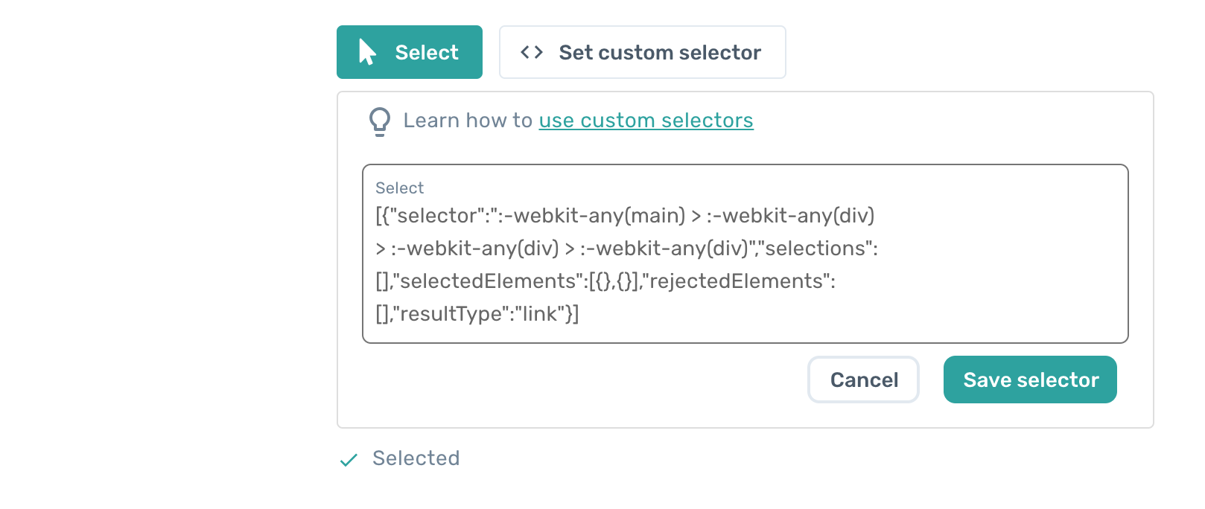Open the use custom selectors guide
Screen dimensions: 1205x509
(646, 121)
